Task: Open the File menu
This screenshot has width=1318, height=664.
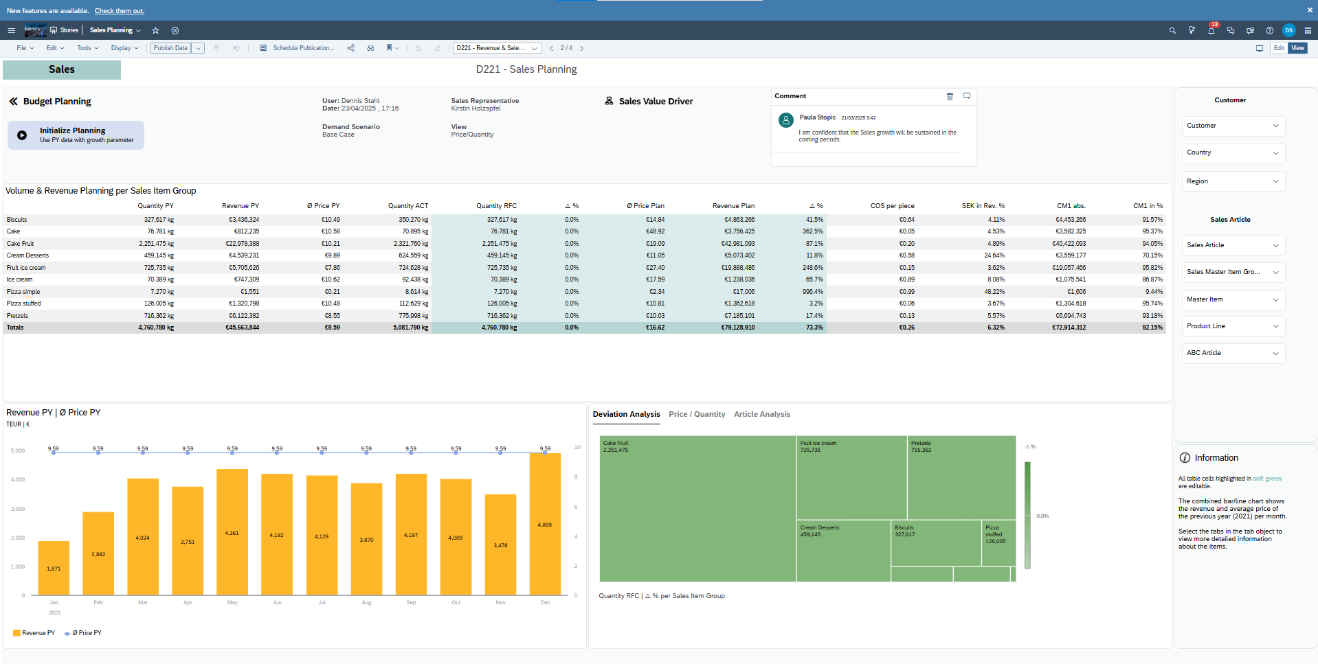Action: point(25,48)
